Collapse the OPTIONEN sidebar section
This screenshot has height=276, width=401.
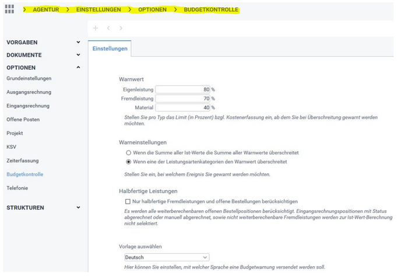[78, 68]
